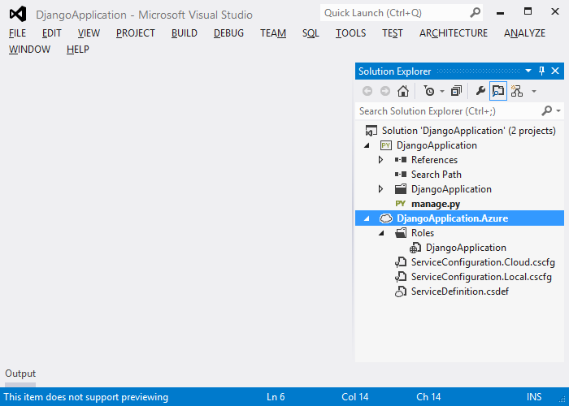Toggle the Preview Selected Items button

(x=498, y=91)
